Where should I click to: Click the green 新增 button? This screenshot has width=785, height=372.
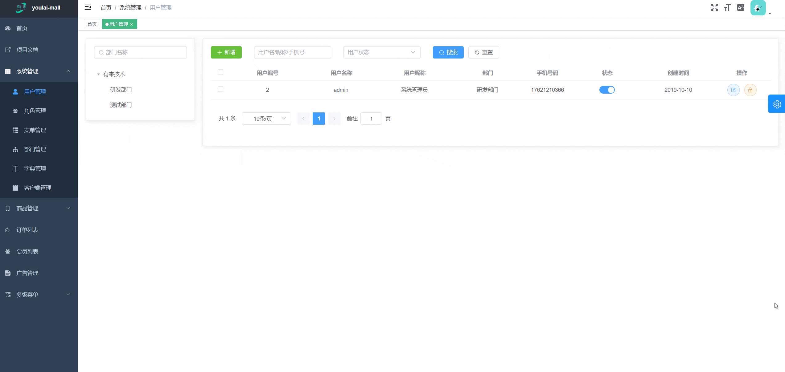tap(226, 52)
